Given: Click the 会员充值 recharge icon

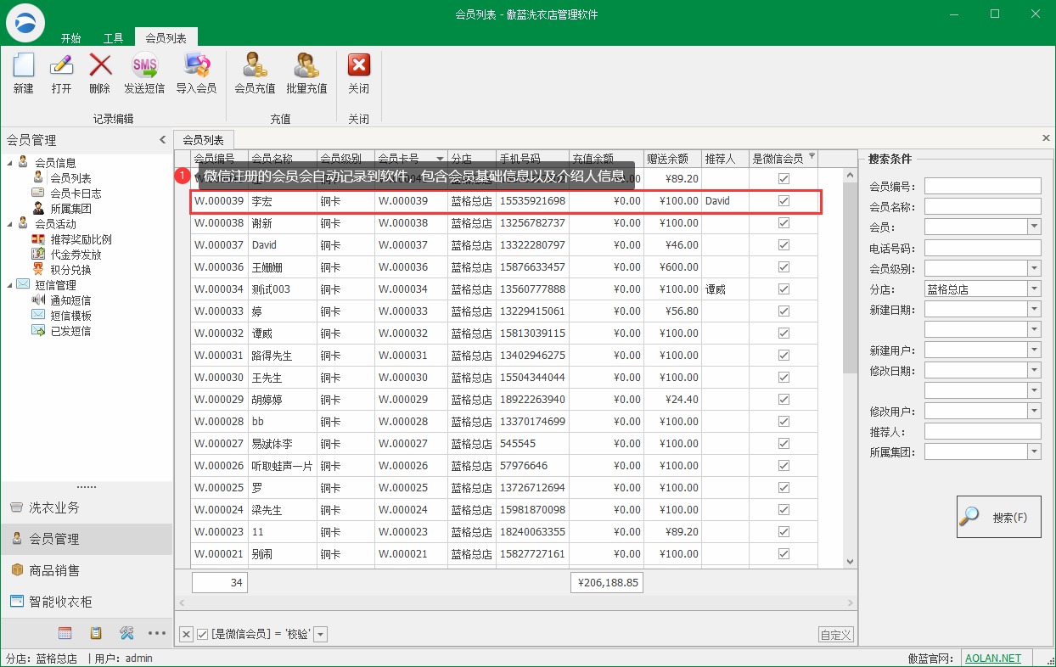Looking at the screenshot, I should (x=255, y=65).
